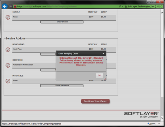Click the 100% zoom level text
Image resolution: width=165 pixels, height=127 pixels.
coord(153,124)
